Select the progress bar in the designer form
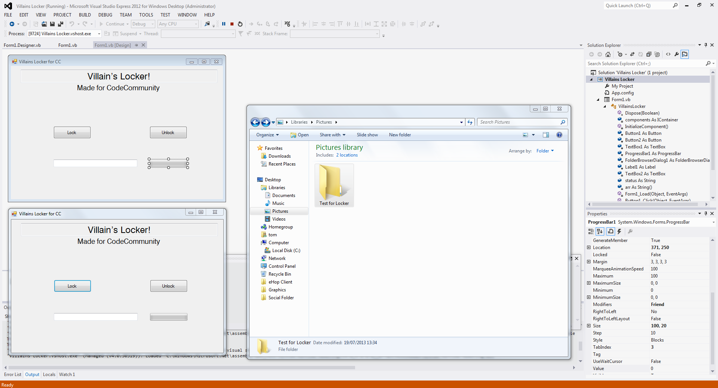718x388 pixels. (x=168, y=163)
